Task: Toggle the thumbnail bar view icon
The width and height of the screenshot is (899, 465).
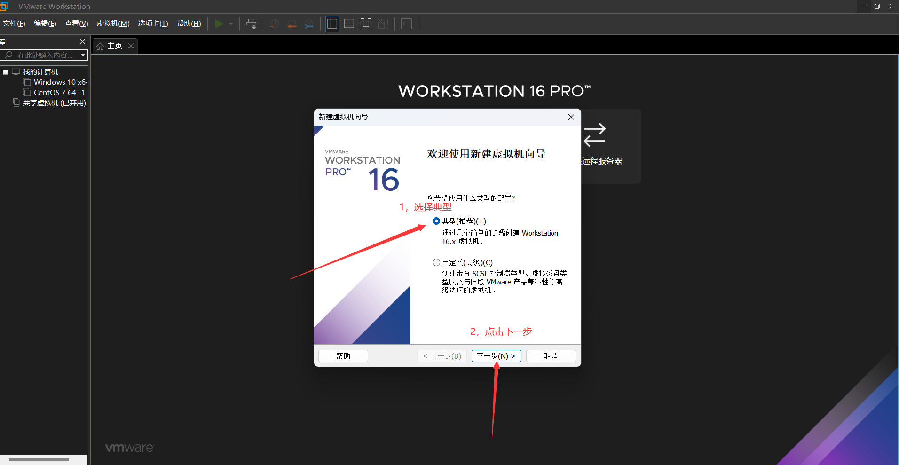Action: click(349, 24)
